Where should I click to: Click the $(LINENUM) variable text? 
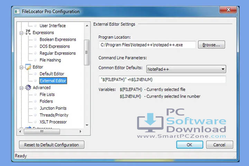click(x=130, y=96)
